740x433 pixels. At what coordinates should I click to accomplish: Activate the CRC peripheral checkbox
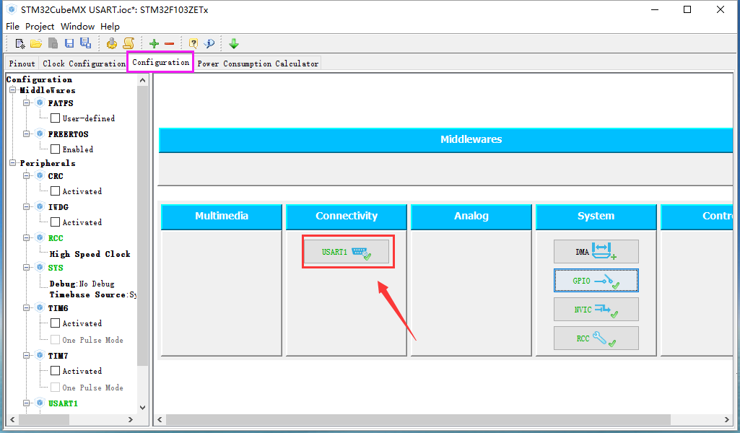[55, 191]
